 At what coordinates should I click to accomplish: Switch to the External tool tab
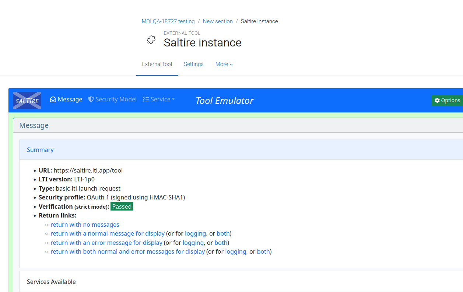tap(157, 64)
